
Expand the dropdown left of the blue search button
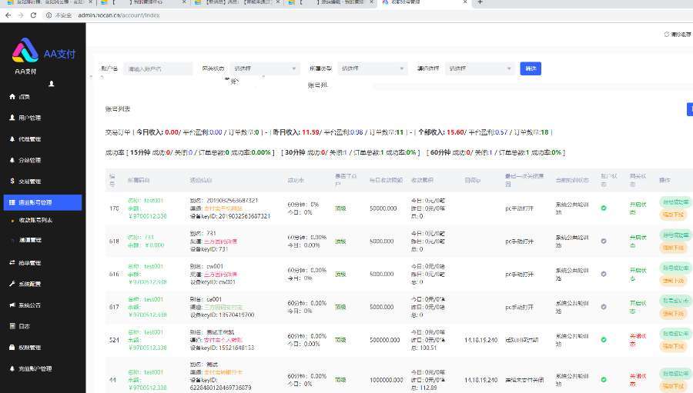479,68
